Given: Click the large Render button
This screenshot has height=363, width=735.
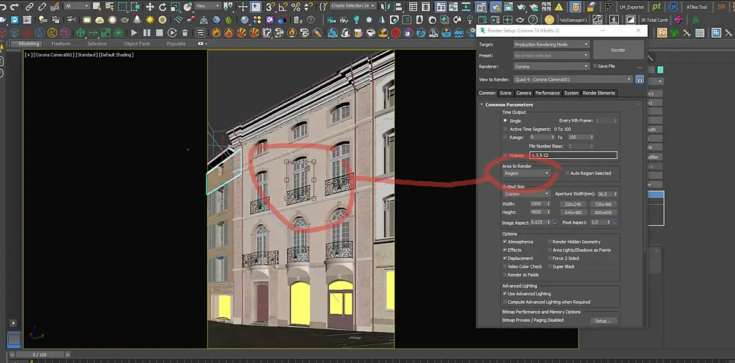Looking at the screenshot, I should point(618,50).
